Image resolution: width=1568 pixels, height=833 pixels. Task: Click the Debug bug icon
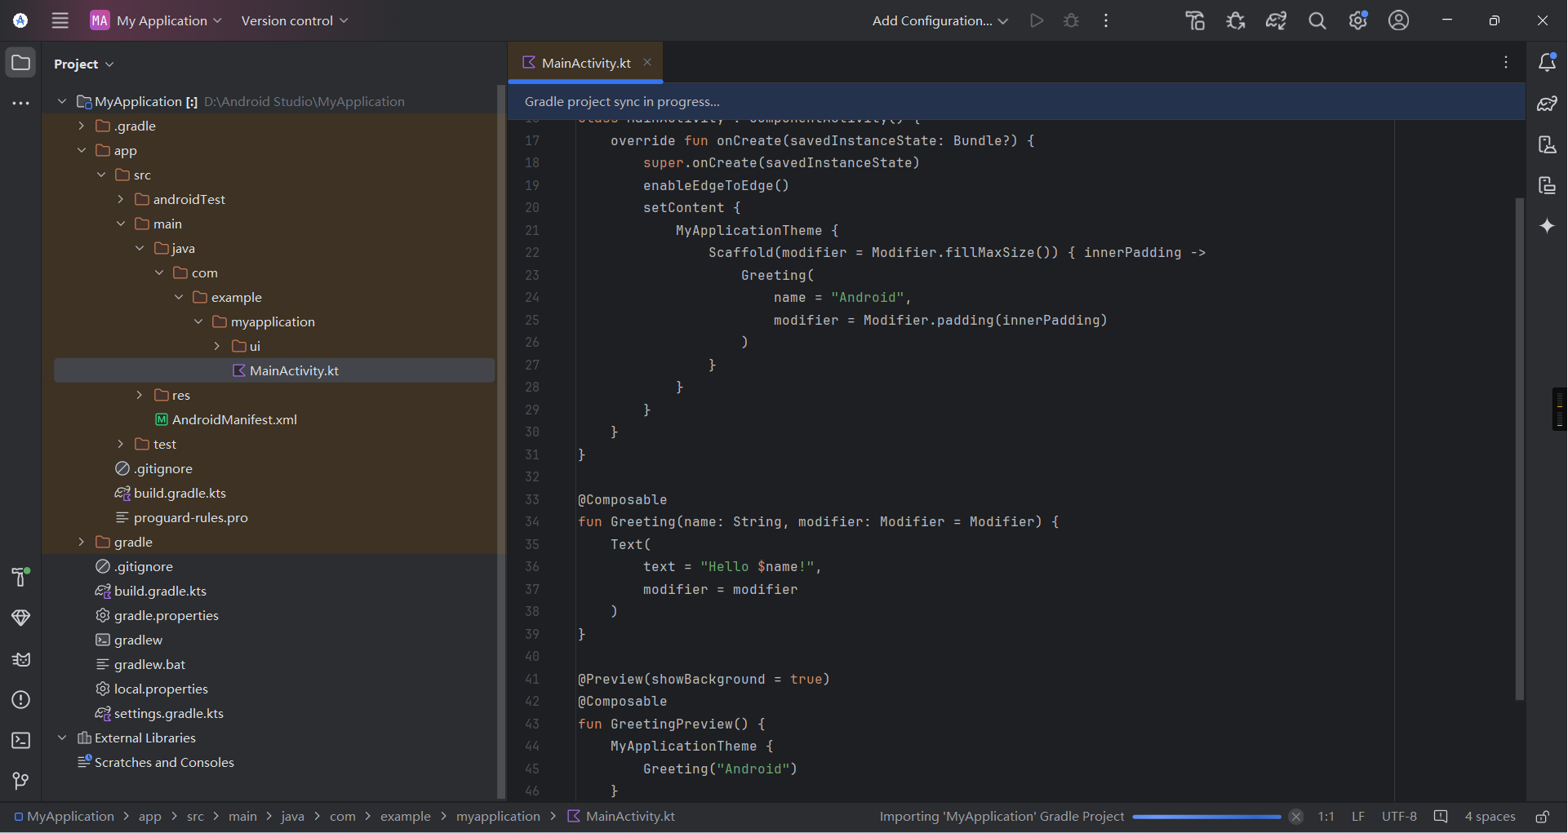pos(1072,20)
